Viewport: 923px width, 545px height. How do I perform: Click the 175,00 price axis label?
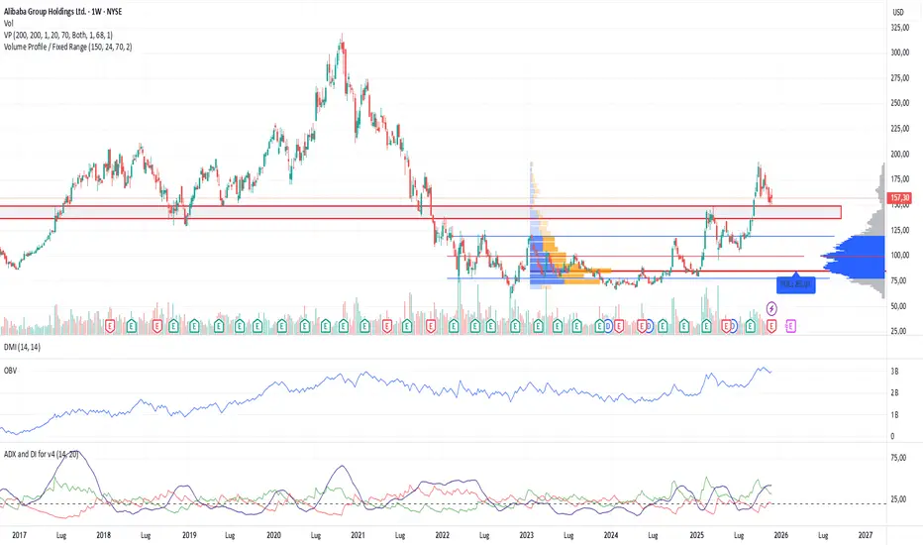(x=900, y=179)
